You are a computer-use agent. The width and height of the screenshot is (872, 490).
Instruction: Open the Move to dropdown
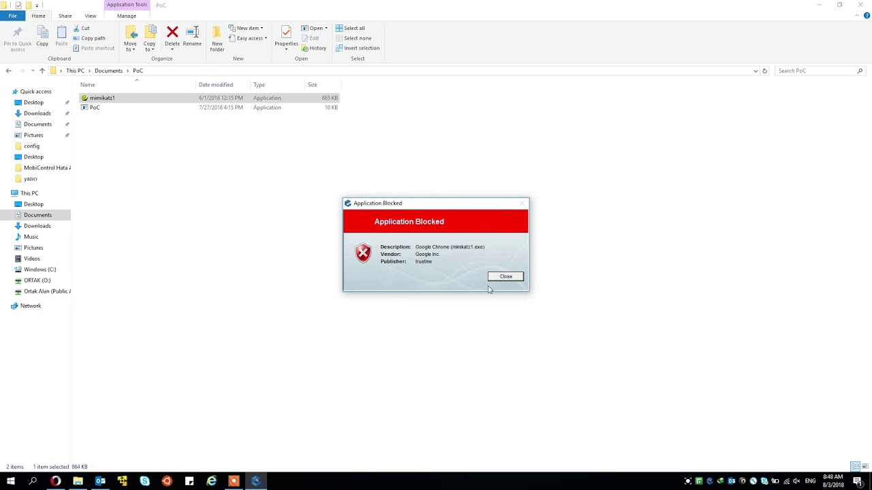pos(130,38)
